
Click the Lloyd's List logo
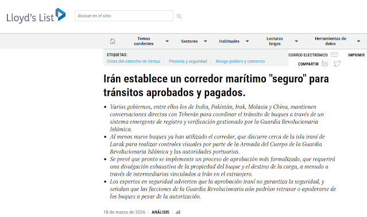[x=36, y=15]
